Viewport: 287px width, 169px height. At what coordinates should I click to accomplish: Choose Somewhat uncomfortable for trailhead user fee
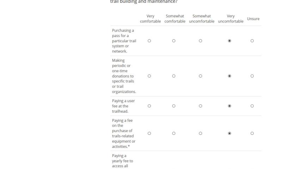[200, 106]
